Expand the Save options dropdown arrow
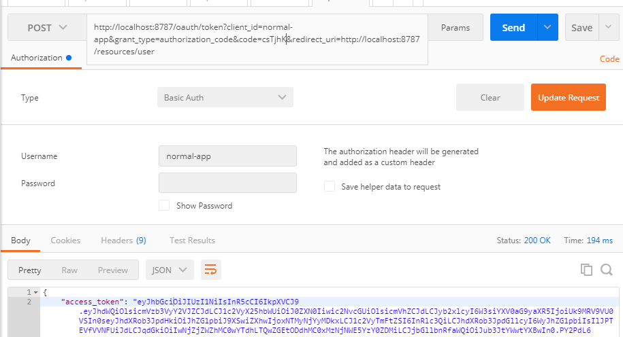 click(608, 27)
